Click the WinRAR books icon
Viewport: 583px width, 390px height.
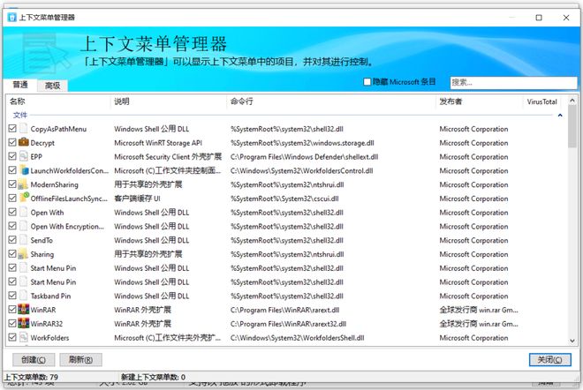coord(24,310)
